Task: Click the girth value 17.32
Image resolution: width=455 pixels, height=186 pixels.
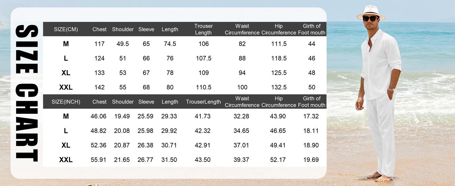Action: [311, 116]
